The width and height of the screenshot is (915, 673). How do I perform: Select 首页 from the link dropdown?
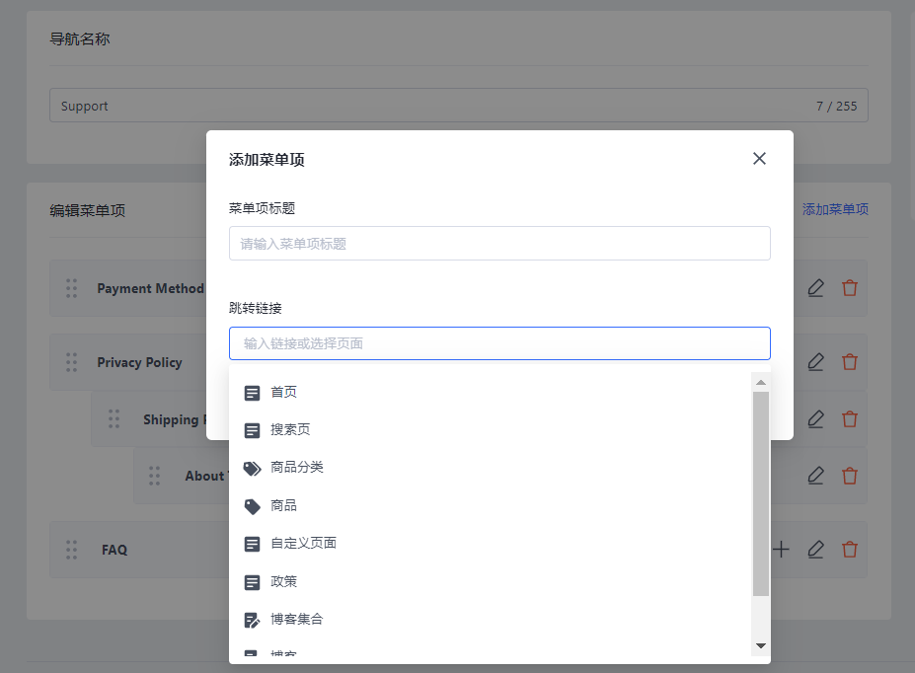click(x=491, y=392)
